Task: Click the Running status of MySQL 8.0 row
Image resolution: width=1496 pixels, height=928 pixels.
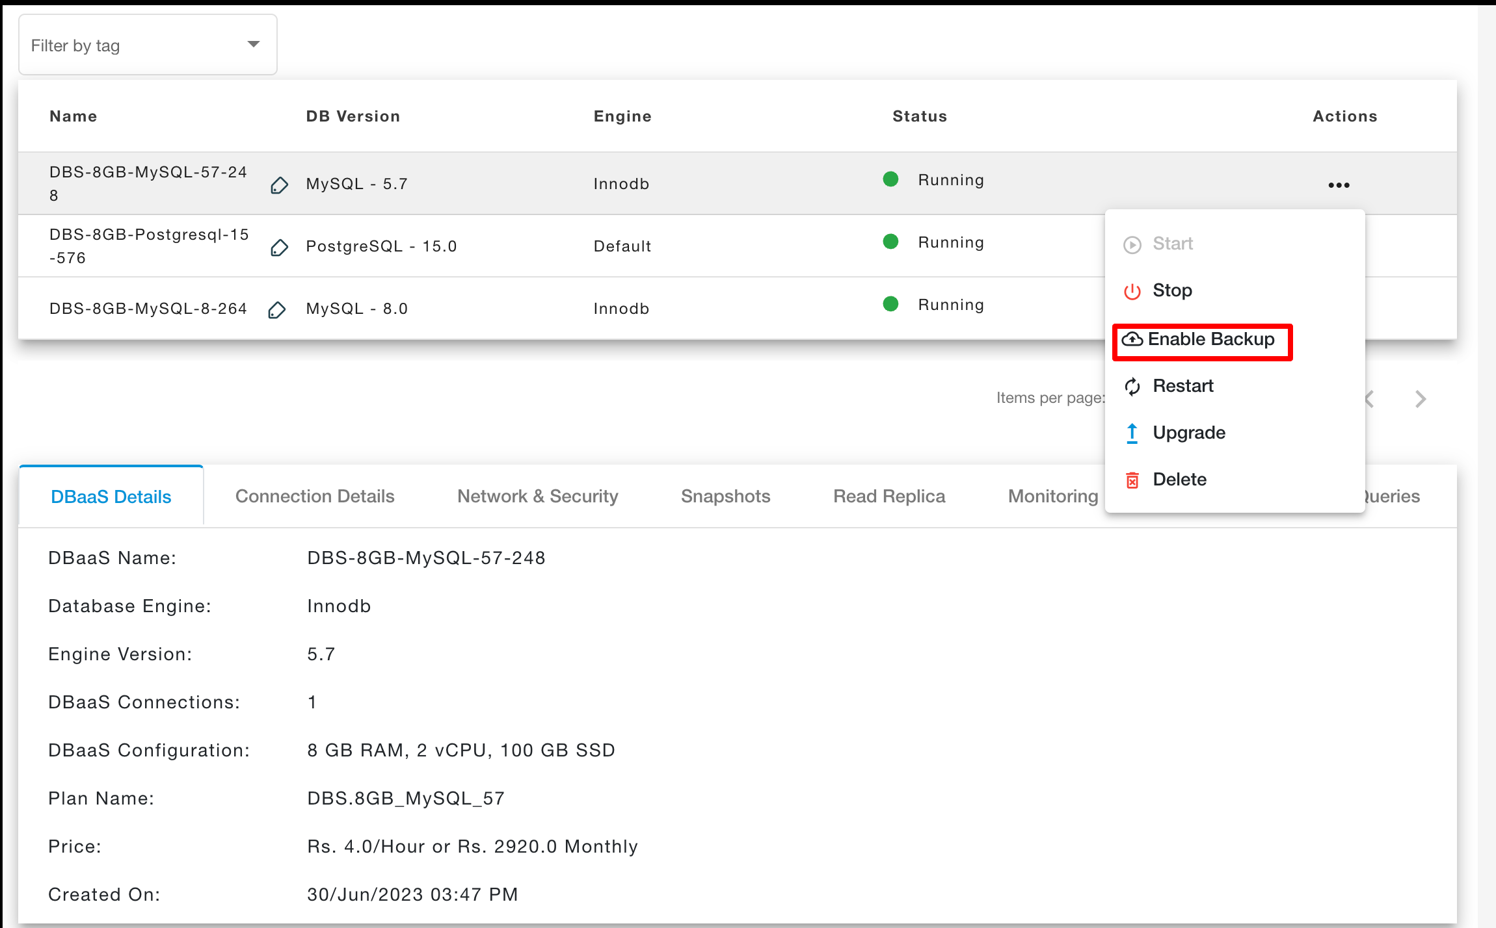Action: [x=951, y=305]
